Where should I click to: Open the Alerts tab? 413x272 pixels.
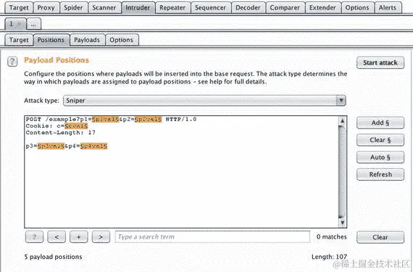[388, 8]
